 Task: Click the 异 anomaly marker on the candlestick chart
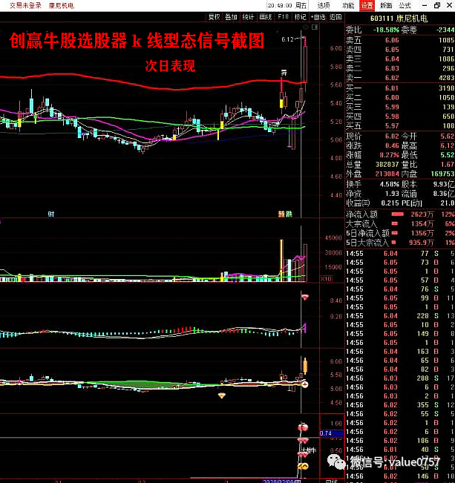tap(284, 73)
